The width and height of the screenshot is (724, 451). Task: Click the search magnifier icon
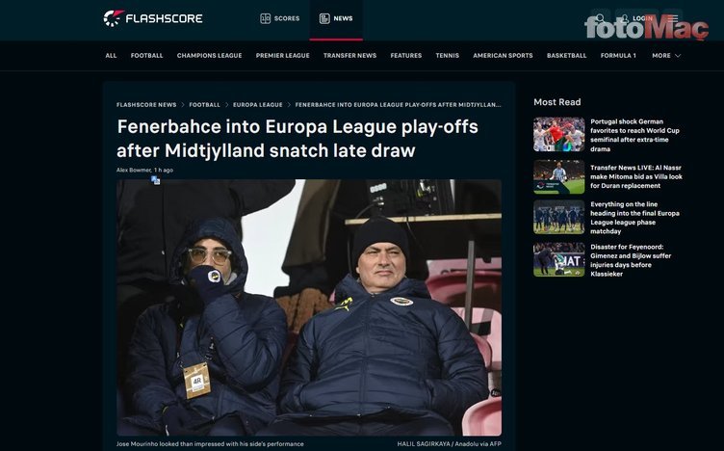point(600,18)
